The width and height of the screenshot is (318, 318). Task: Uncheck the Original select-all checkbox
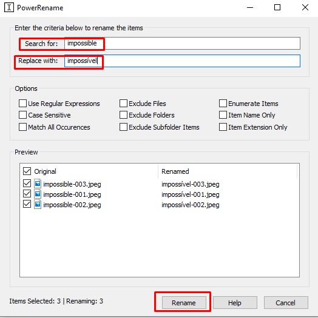(27, 171)
